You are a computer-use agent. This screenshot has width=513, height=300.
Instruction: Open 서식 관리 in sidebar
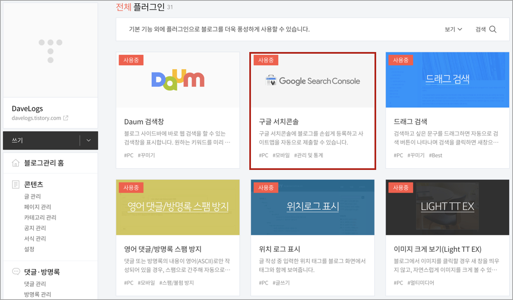pos(35,239)
